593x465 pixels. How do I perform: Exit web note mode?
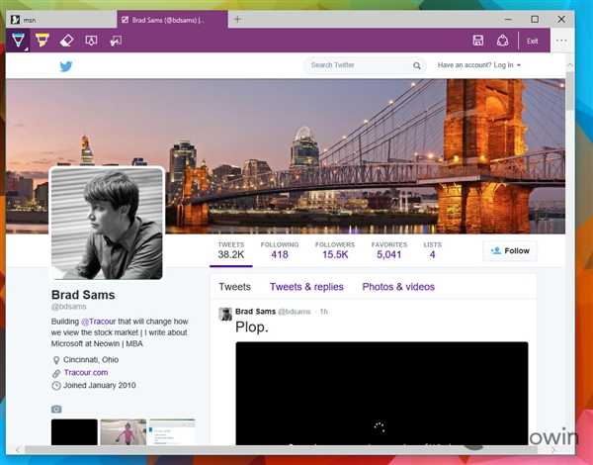(x=533, y=41)
